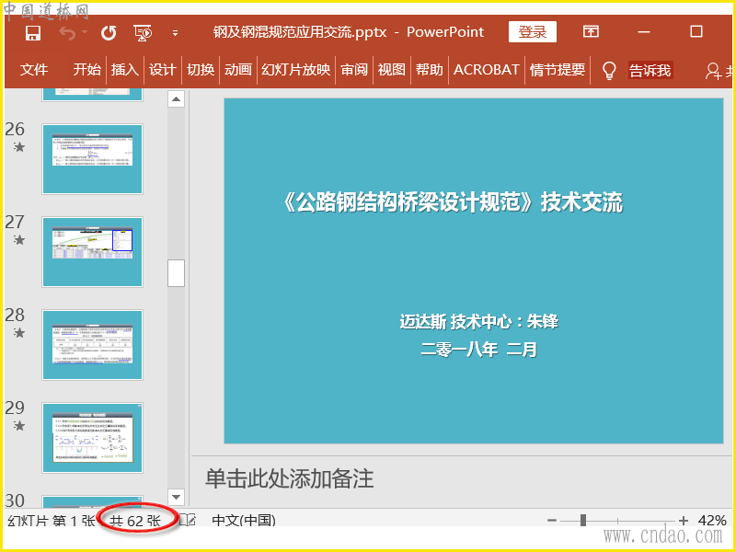
Task: Click the animation star under slide 26
Action: tap(18, 147)
